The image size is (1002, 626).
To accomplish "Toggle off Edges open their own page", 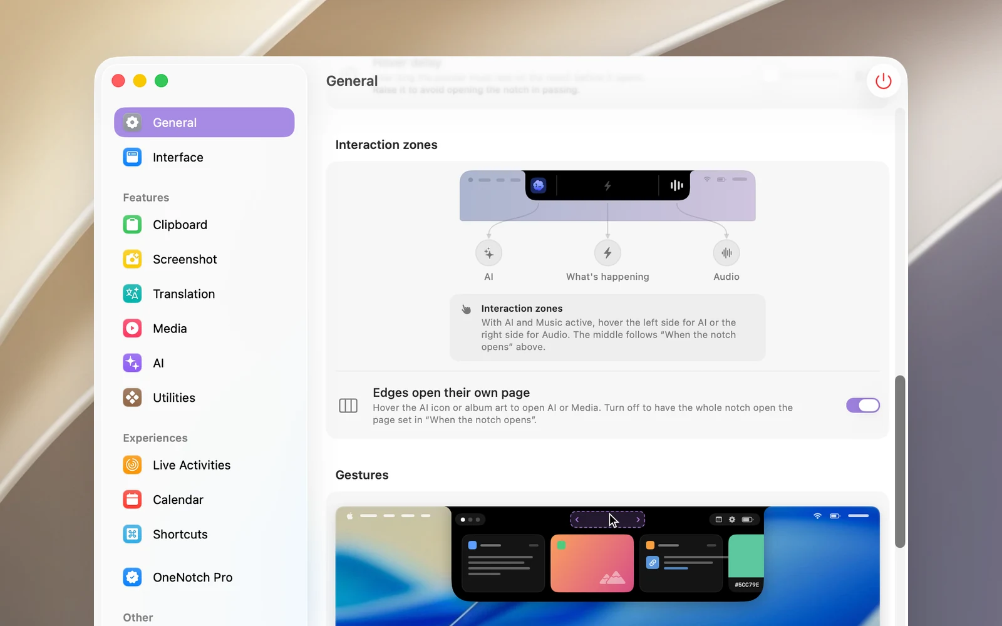I will point(863,406).
